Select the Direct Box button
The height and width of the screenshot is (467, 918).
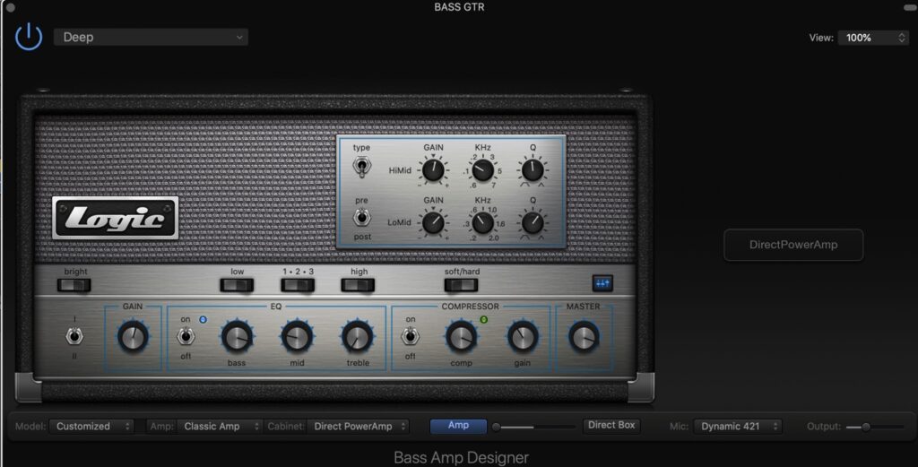611,426
